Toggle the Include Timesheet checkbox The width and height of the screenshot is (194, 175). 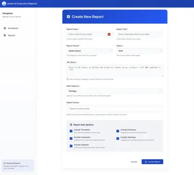(x=71, y=131)
